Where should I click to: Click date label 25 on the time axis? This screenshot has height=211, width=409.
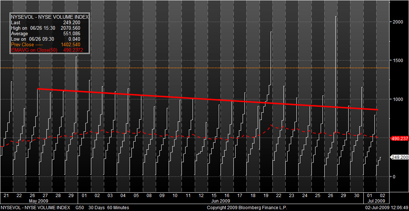pyautogui.click(x=317, y=195)
